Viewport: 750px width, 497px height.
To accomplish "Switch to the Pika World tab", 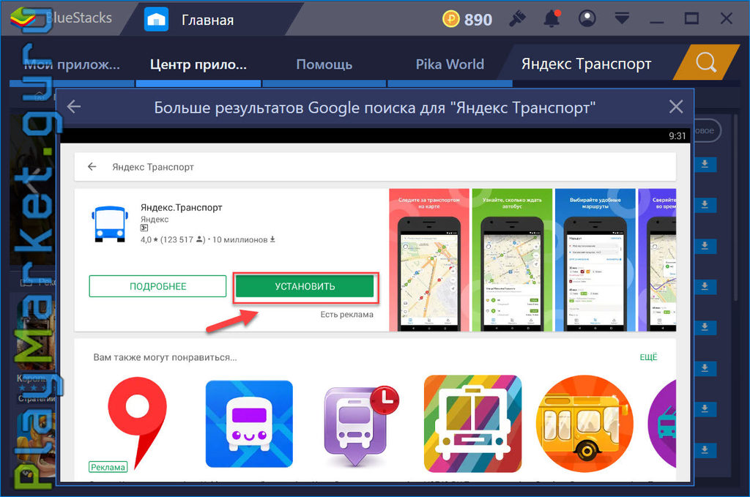I will tap(450, 64).
